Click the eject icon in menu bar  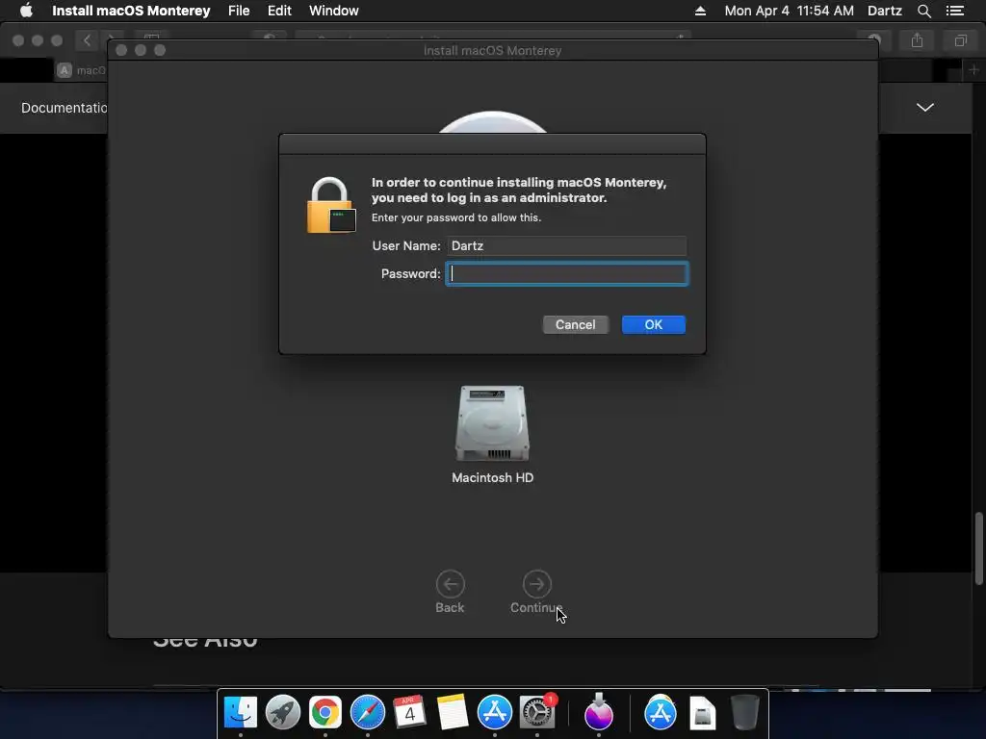701,11
